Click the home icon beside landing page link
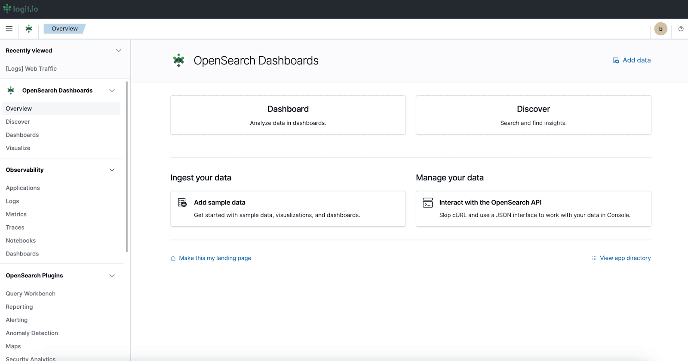Screen dimensions: 688x361 173,258
